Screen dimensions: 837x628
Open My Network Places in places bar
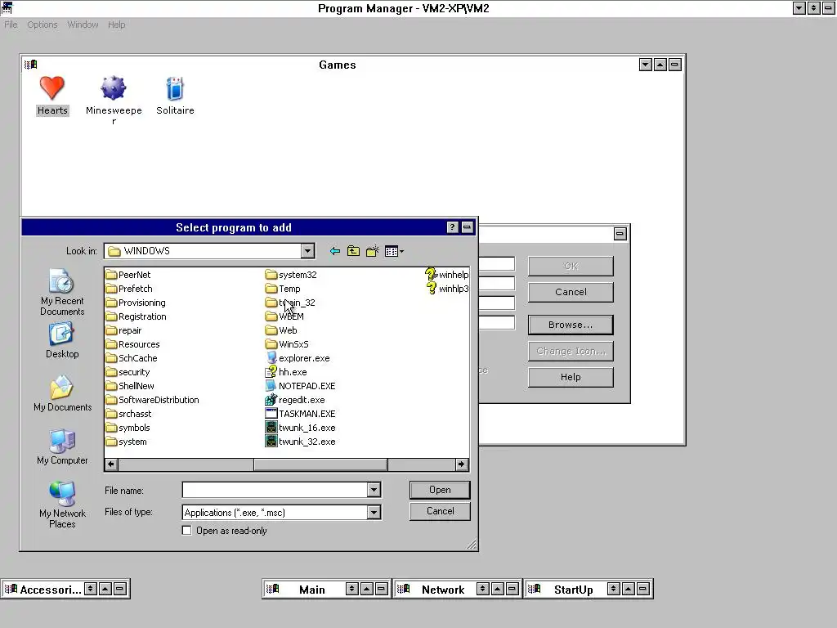[62, 505]
